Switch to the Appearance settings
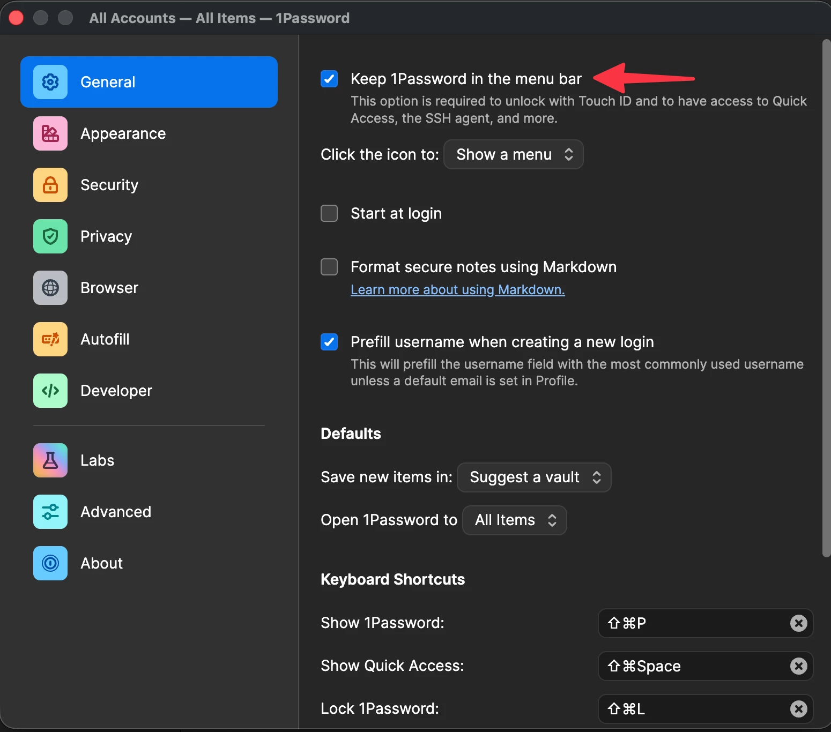831x732 pixels. (x=149, y=133)
